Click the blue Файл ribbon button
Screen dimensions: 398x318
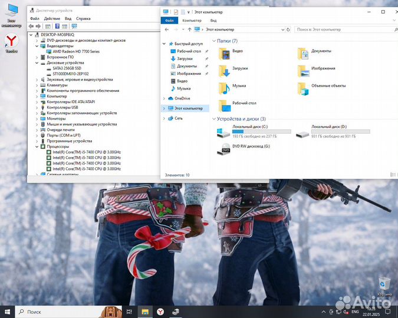click(169, 21)
